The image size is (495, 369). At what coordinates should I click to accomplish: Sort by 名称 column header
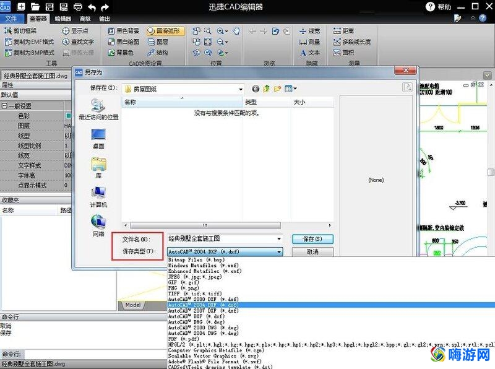coord(182,102)
